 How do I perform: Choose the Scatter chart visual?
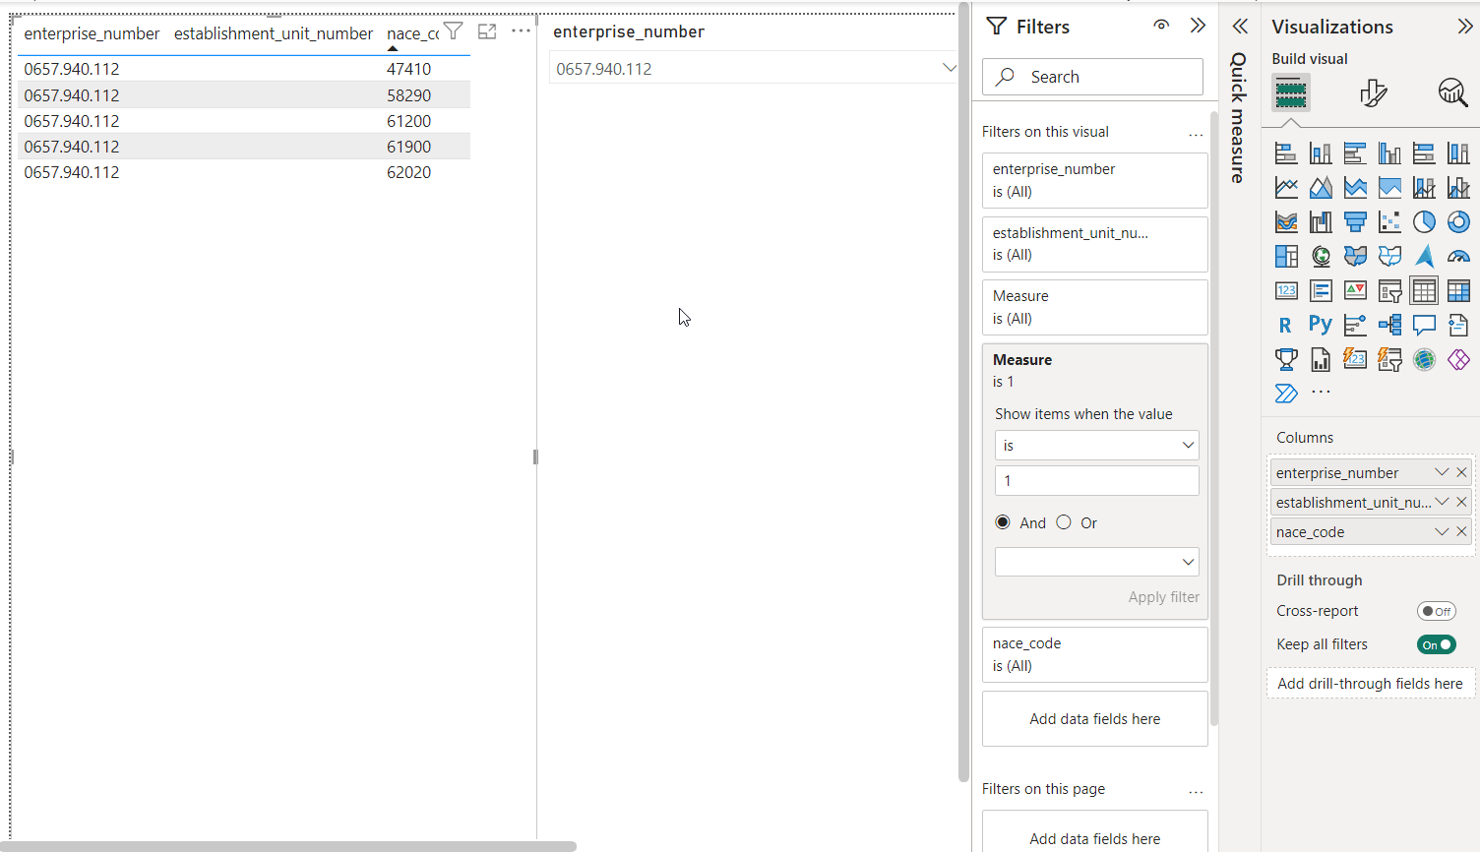[x=1389, y=222]
